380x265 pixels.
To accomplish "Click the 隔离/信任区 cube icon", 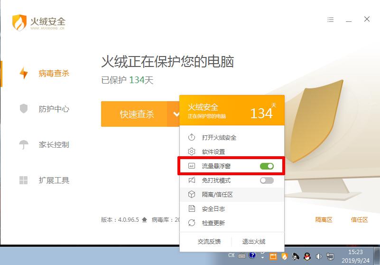I will click(x=192, y=194).
